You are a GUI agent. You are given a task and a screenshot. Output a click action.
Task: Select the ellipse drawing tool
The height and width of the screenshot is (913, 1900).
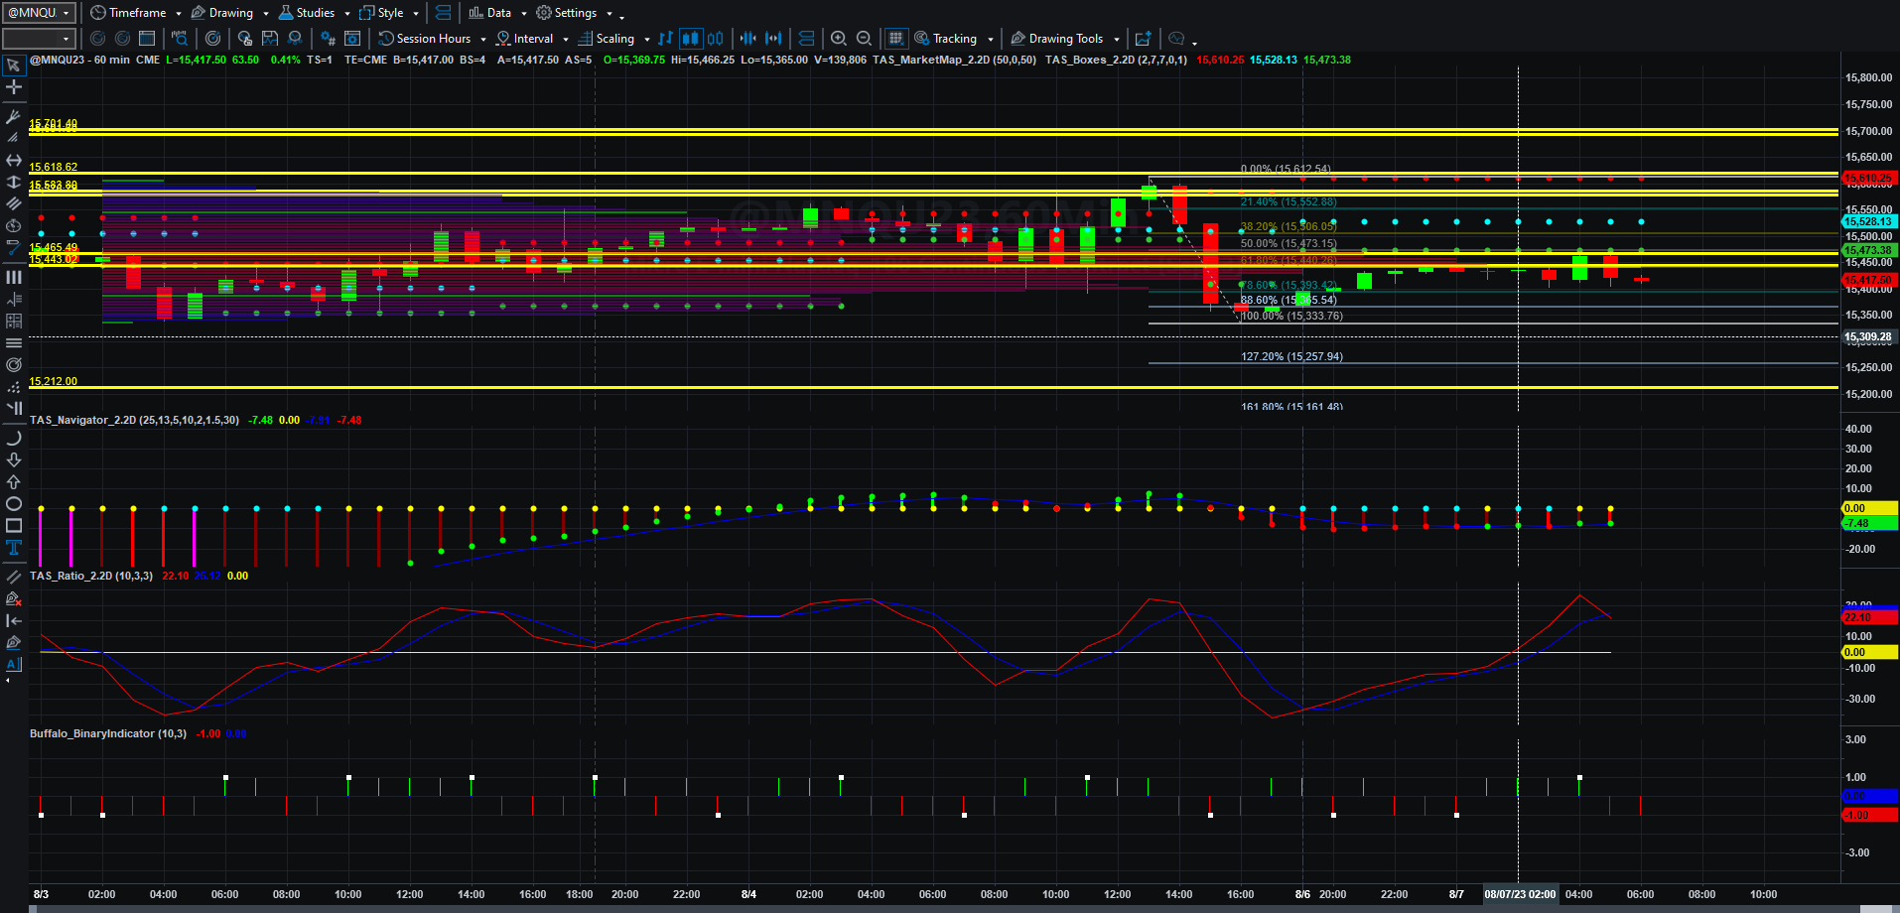click(14, 504)
